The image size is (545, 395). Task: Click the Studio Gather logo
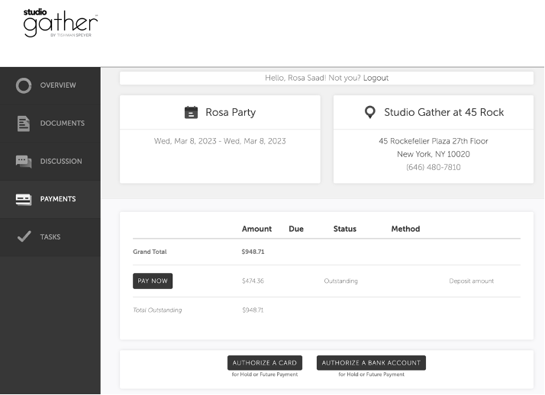click(60, 24)
